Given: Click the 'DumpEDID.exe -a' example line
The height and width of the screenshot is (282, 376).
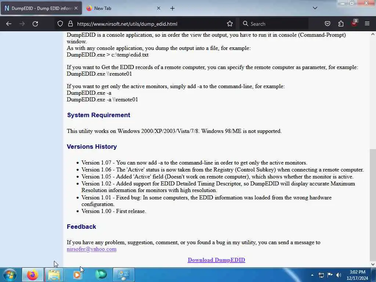Looking at the screenshot, I should [x=89, y=93].
